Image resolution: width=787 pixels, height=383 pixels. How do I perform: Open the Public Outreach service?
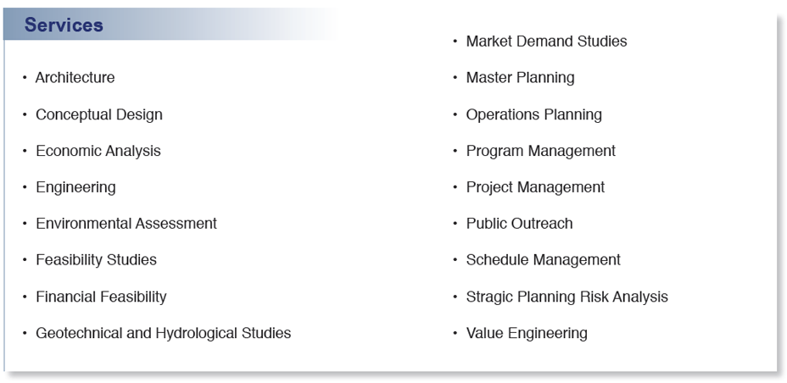pyautogui.click(x=519, y=224)
